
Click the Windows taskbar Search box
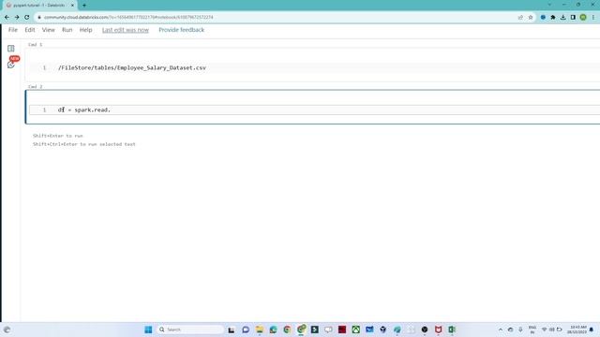(x=190, y=330)
